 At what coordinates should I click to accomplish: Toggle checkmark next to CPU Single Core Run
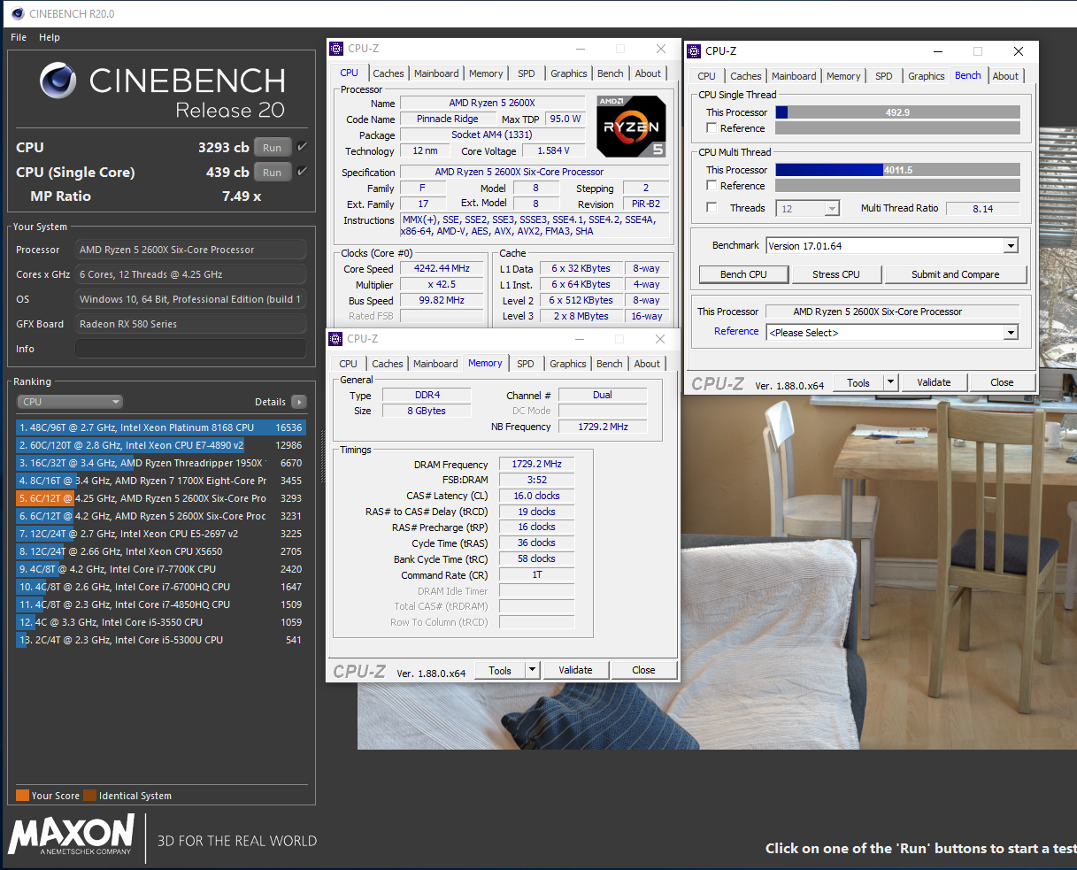(303, 172)
